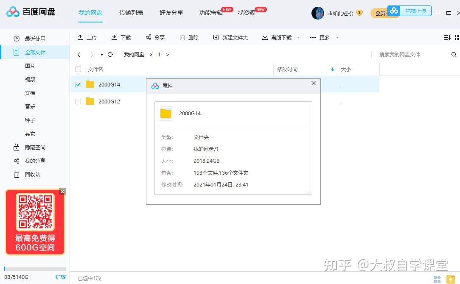Expand the 更多 (more) dropdown
Viewport: 460px width, 284px height.
click(x=324, y=37)
